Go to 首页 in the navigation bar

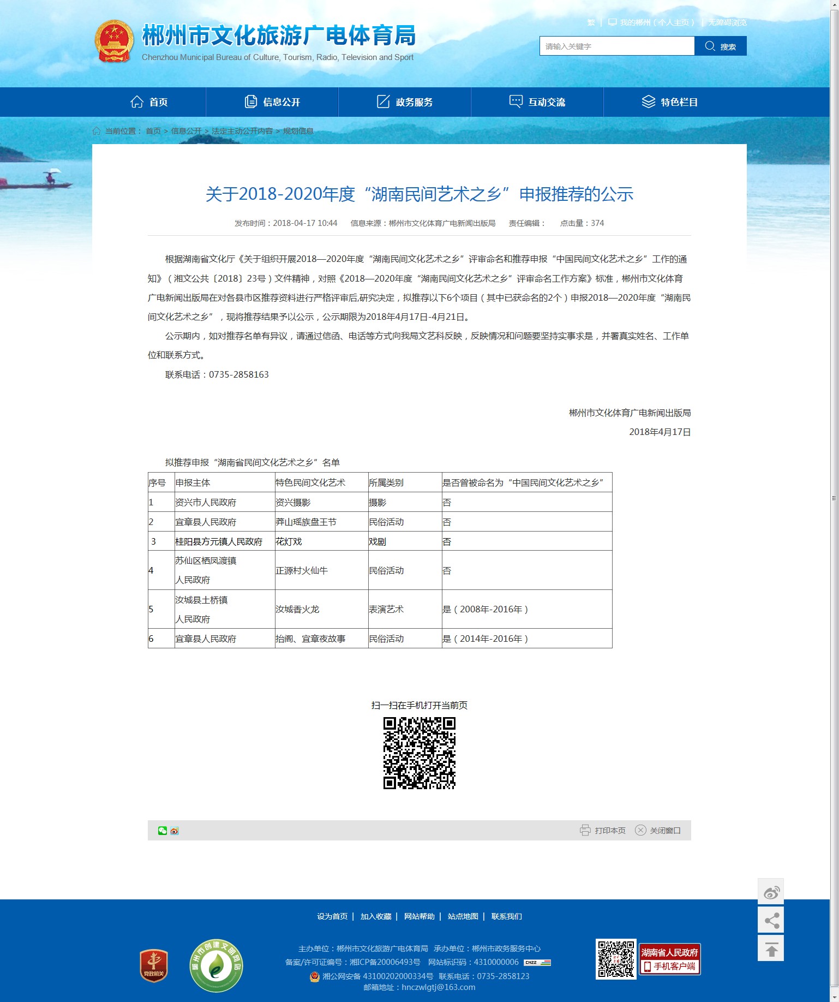coord(149,102)
